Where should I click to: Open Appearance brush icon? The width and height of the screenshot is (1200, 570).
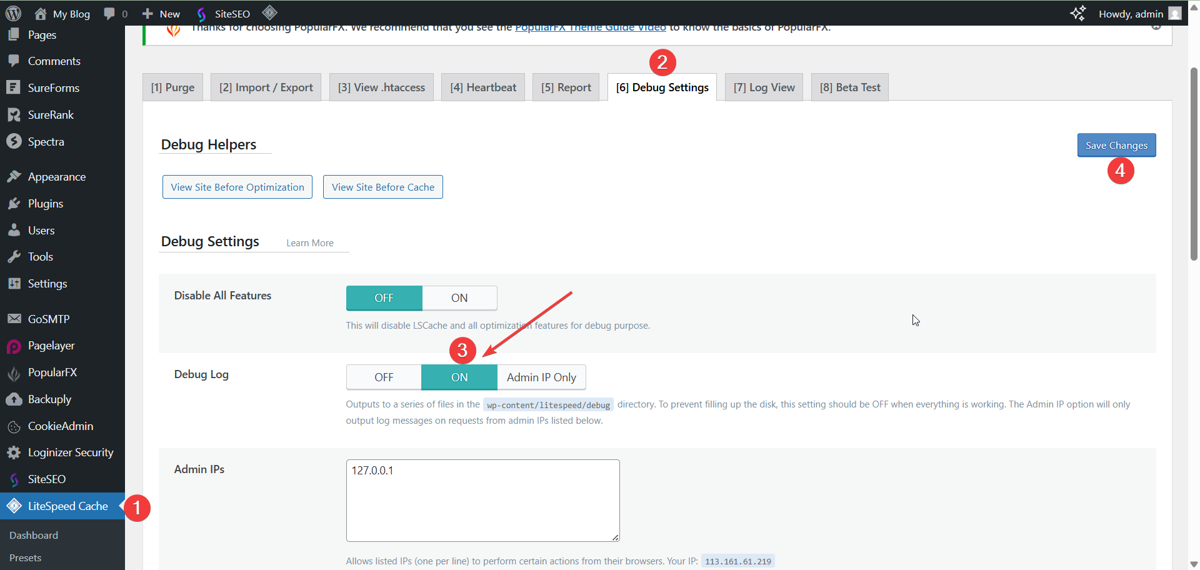(14, 177)
